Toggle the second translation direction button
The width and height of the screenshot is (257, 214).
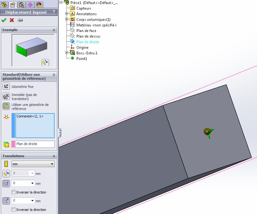(x=6, y=183)
